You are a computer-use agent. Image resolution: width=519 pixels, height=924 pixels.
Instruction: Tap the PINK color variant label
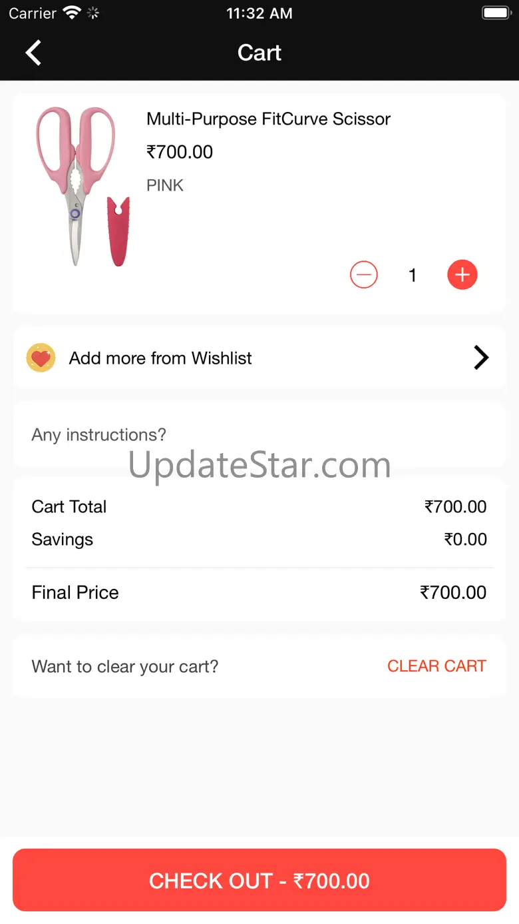point(165,185)
